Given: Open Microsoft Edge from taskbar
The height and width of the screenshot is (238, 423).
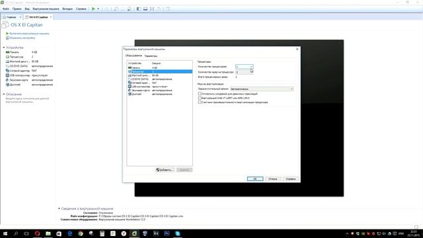Looking at the screenshot, I should click(x=70, y=233).
